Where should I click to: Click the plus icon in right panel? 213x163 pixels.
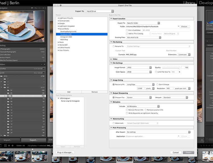coord(207,41)
